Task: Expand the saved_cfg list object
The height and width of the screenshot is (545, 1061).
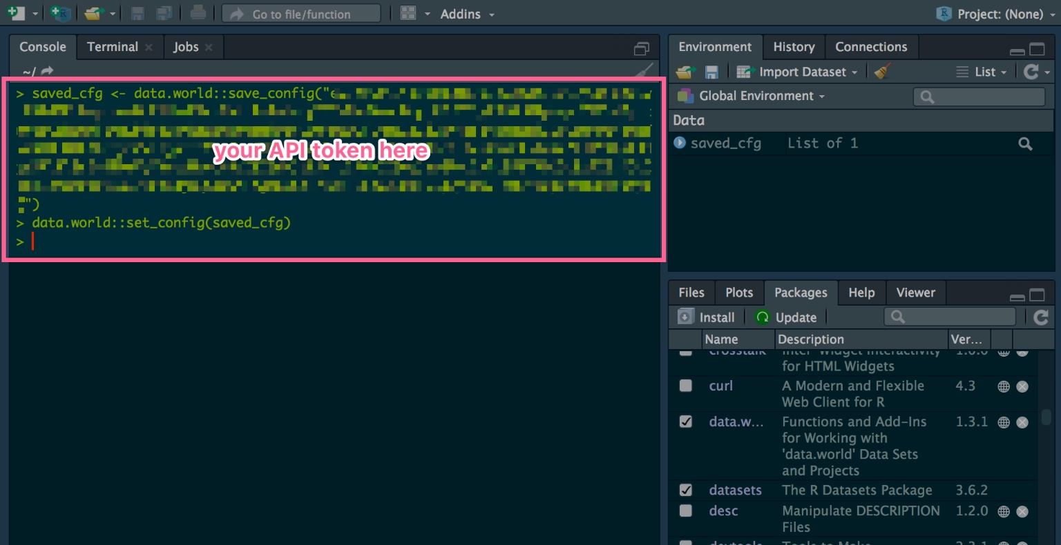Action: 680,143
